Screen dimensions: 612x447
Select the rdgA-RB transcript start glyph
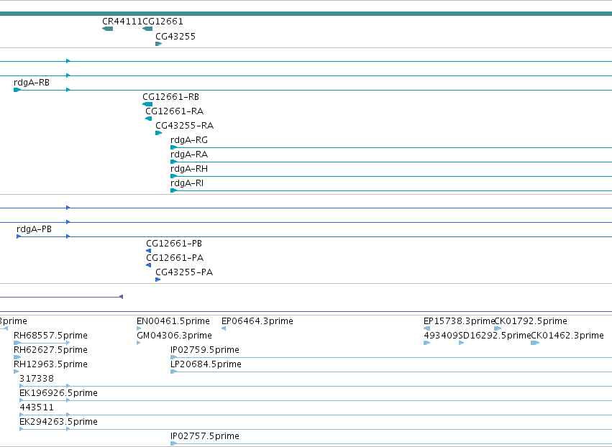click(x=17, y=90)
